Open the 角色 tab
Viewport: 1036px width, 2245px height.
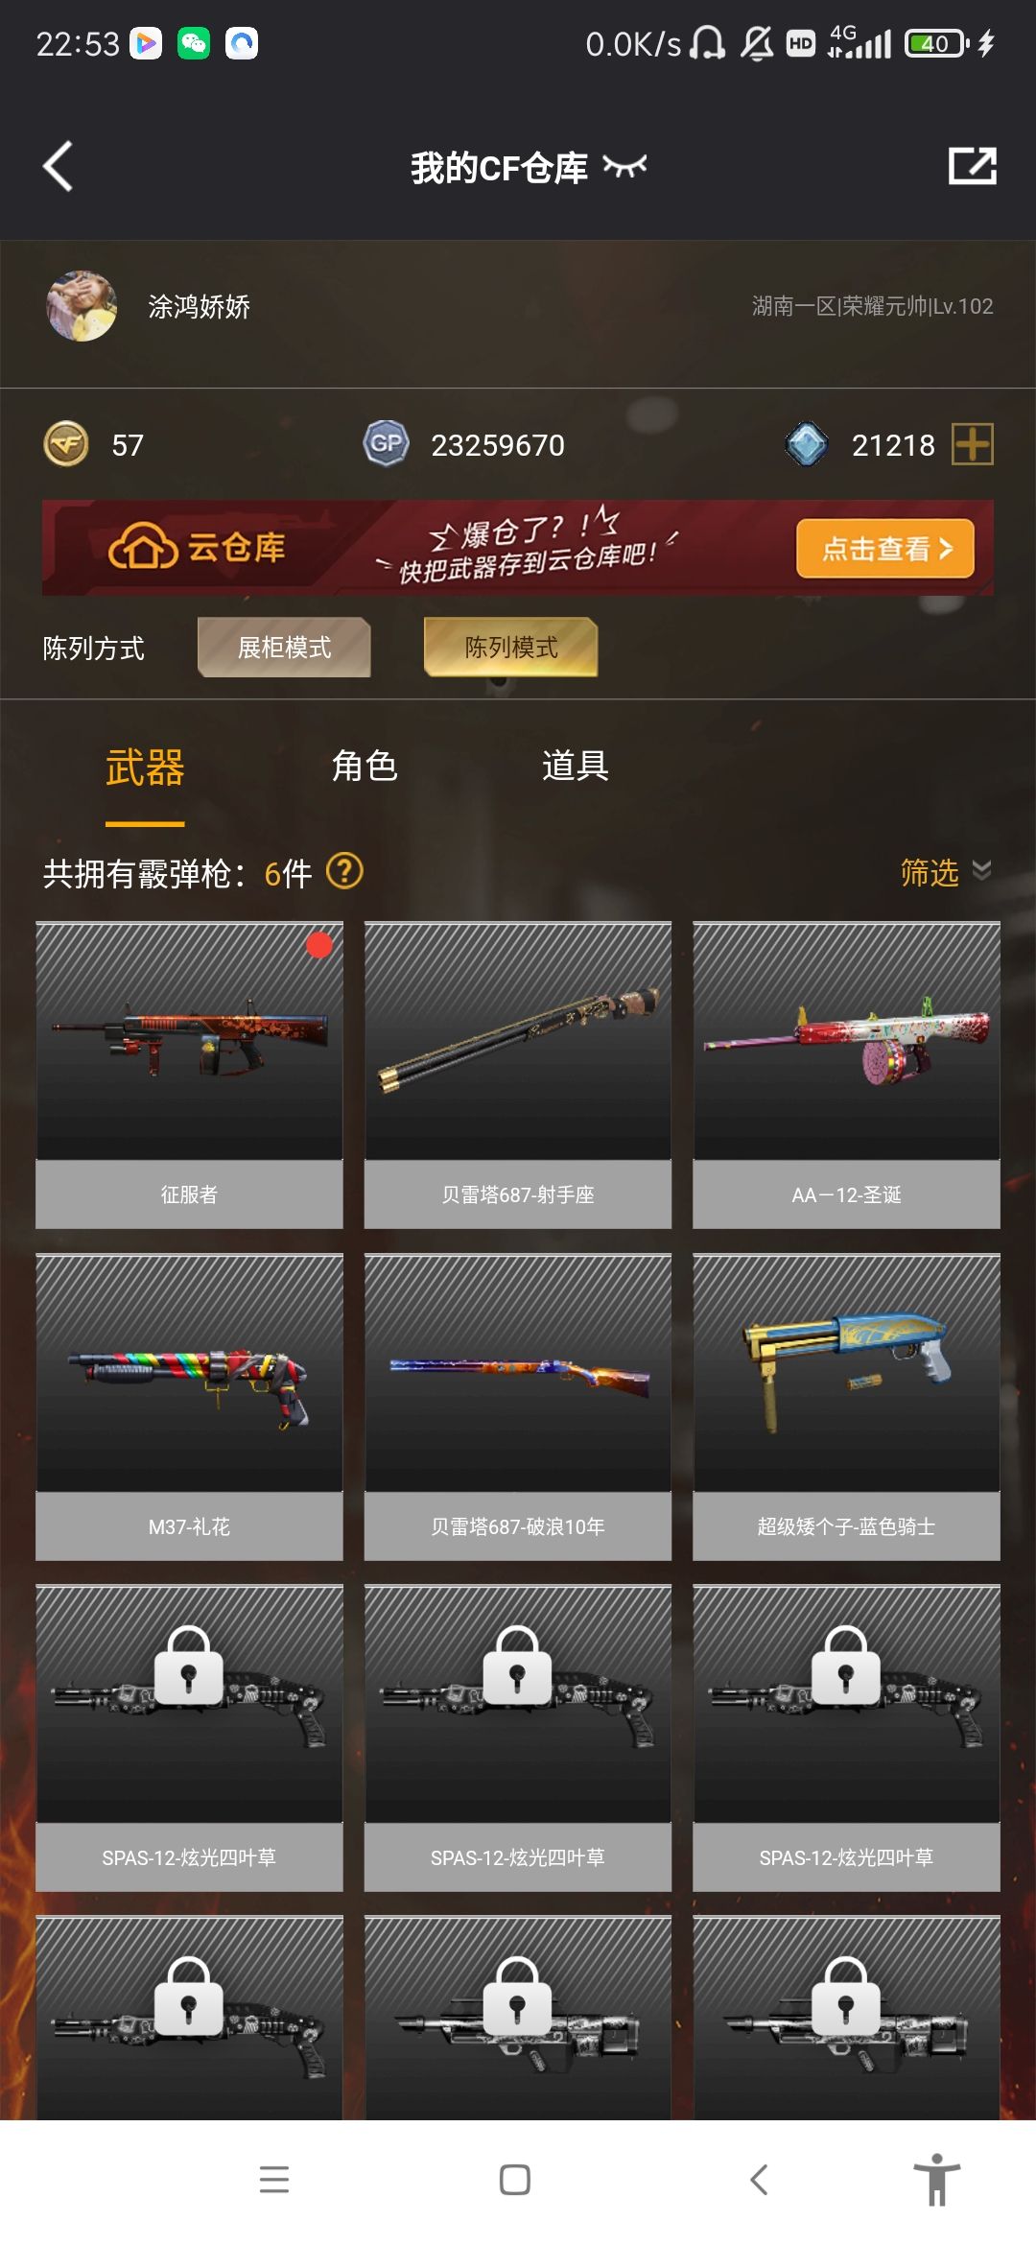(365, 766)
